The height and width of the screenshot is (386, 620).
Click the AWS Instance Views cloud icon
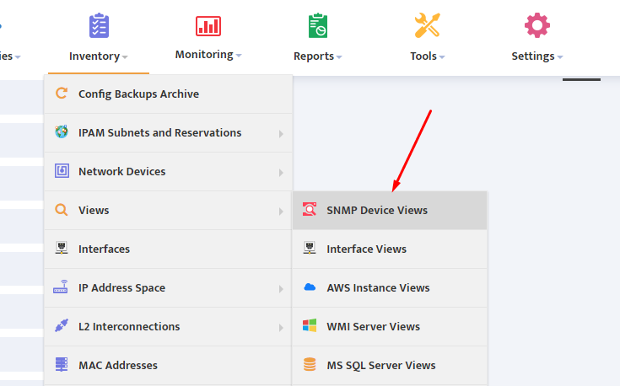click(310, 287)
